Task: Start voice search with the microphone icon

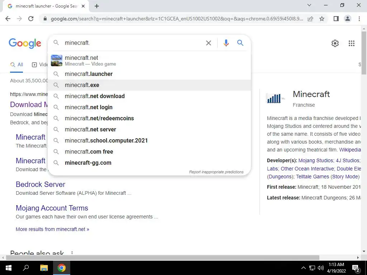Action: click(x=226, y=43)
